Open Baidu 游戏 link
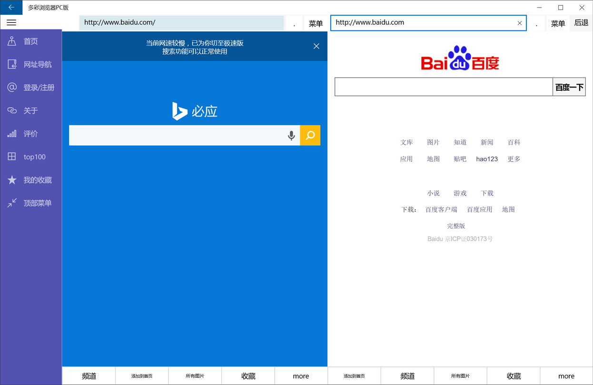 click(x=460, y=193)
